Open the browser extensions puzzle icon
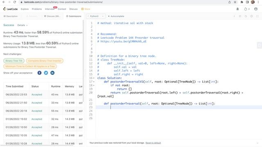Viewport: 262px width, 147px height. [242, 2]
